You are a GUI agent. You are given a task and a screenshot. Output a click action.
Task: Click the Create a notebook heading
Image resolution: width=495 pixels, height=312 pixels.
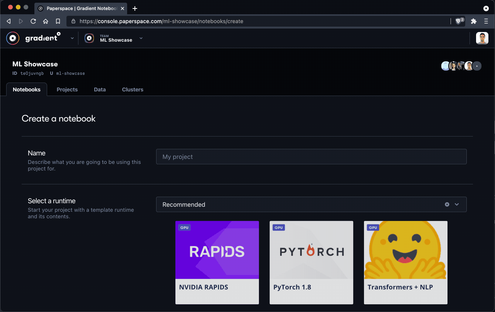click(59, 118)
